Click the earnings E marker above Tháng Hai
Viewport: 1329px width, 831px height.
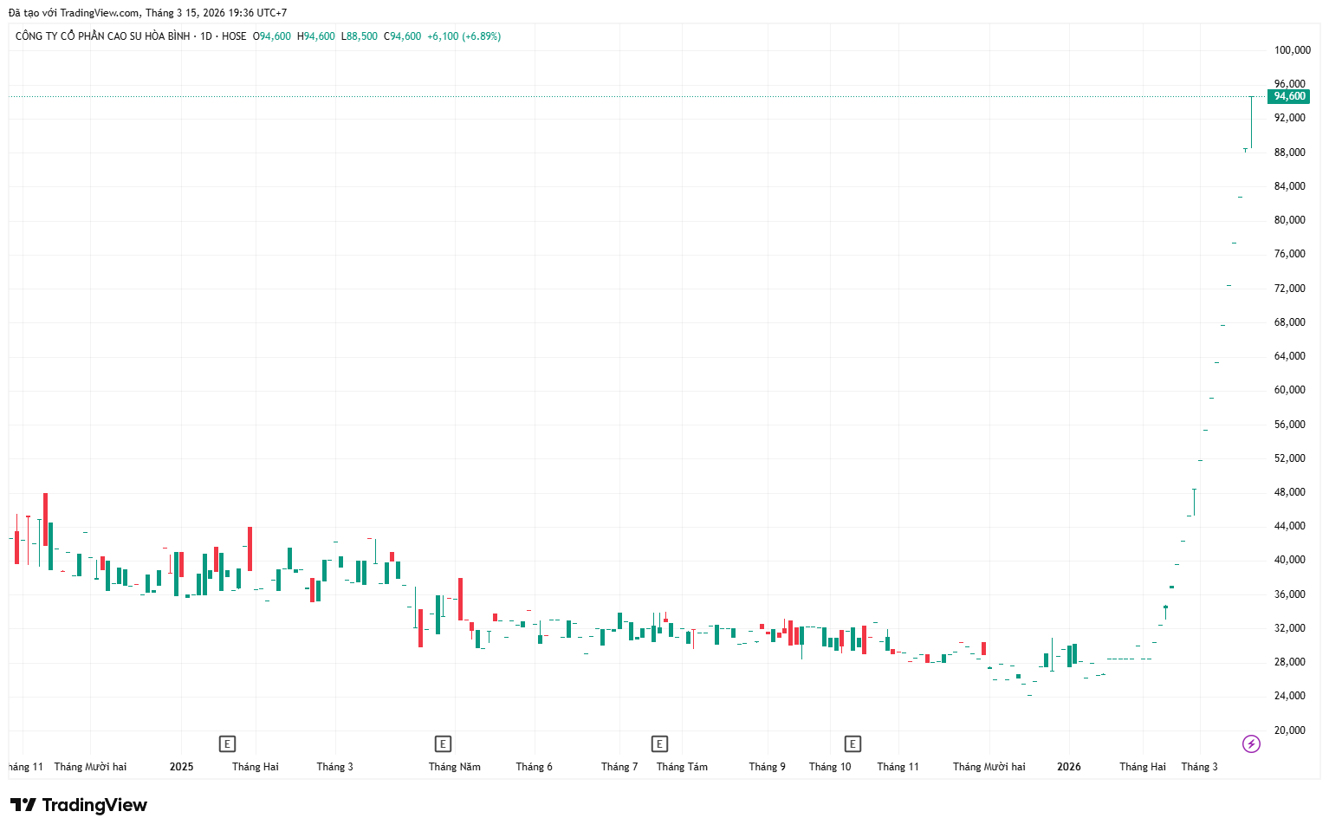tap(227, 743)
